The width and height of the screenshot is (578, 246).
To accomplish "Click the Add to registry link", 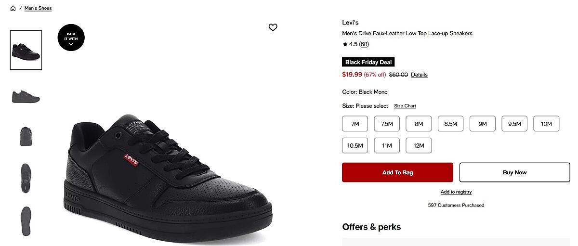I will tap(456, 192).
